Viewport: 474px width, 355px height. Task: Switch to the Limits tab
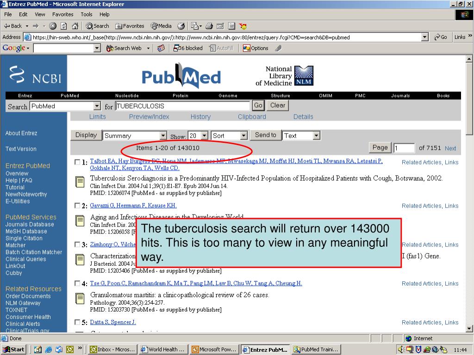tap(97, 117)
